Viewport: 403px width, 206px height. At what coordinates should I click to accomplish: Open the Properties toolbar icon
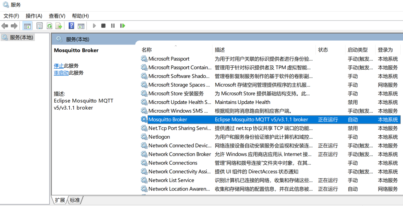point(39,26)
